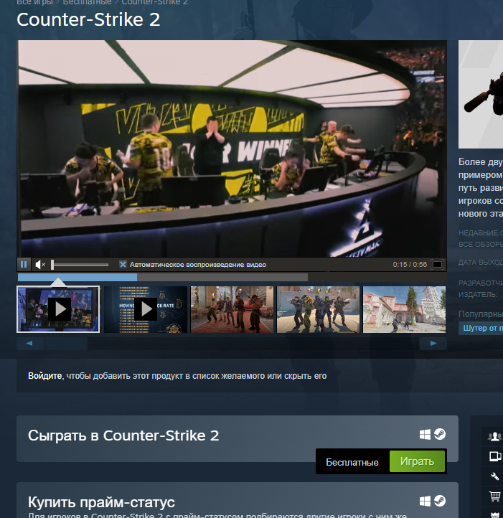Pause the Counter-Strike 2 trailer video

click(x=24, y=265)
